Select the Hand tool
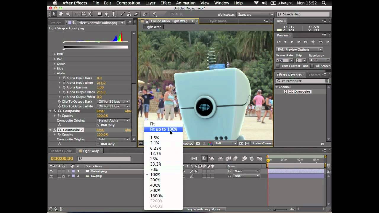The width and height of the screenshot is (379, 213). click(x=61, y=14)
